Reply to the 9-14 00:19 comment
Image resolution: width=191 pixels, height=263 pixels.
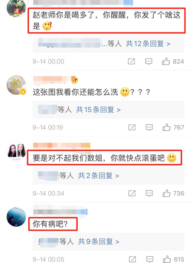click(x=149, y=128)
